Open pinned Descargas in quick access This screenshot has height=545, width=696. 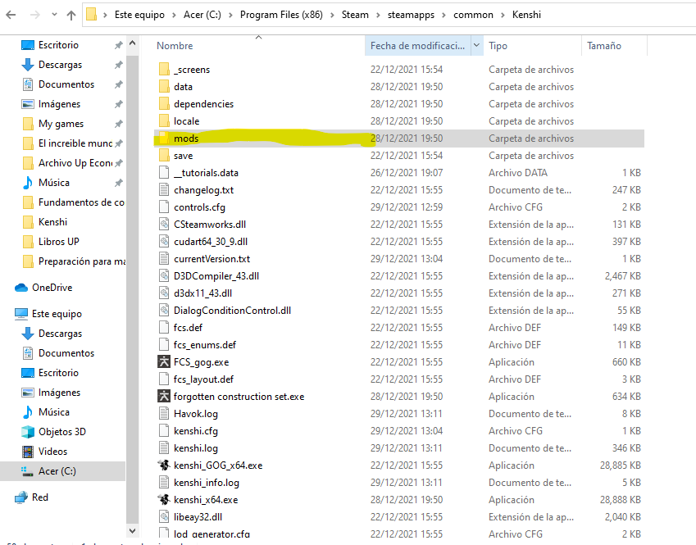[x=60, y=65]
